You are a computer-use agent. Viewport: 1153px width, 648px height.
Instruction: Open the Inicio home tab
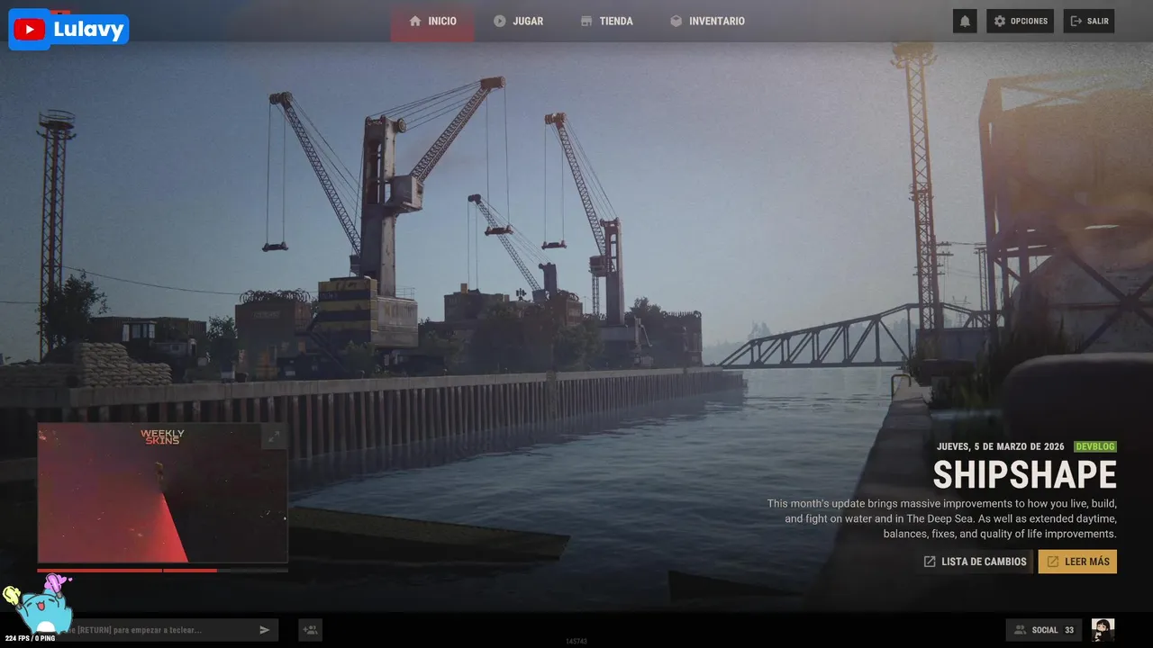pos(432,21)
